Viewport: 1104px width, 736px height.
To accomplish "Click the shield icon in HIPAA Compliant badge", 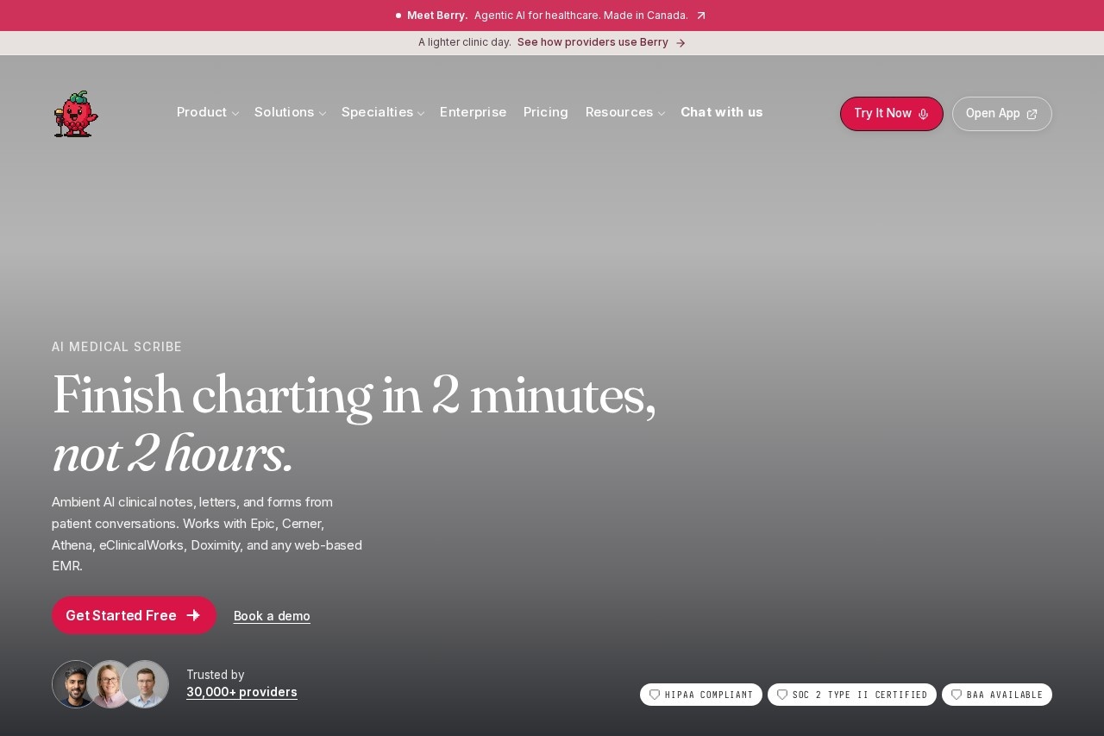I will [x=655, y=695].
